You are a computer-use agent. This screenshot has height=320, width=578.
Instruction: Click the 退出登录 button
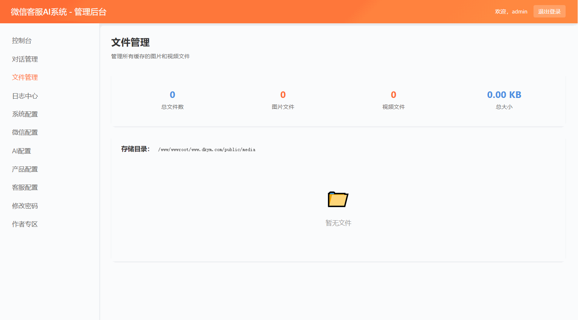coord(549,12)
